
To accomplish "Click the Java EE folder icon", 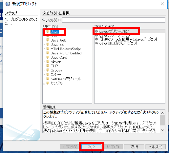I will 48,44.
